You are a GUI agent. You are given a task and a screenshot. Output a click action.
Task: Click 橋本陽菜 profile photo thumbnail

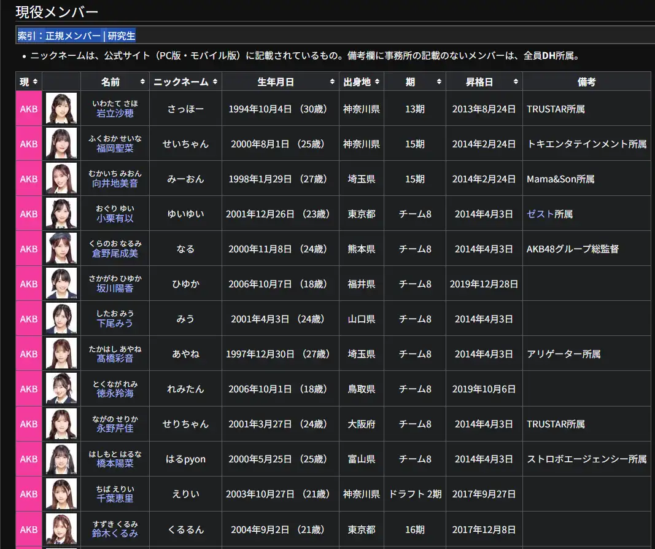[x=61, y=459]
